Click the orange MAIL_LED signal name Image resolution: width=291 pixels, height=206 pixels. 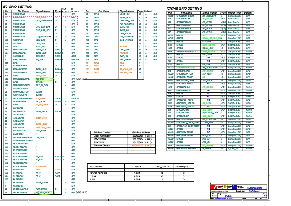(40, 76)
